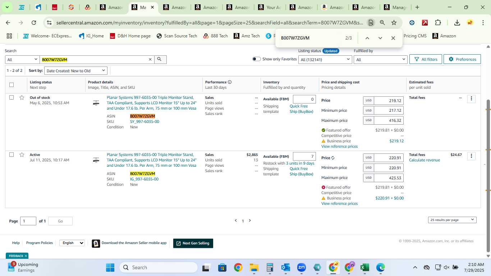Reload the browser page
Viewport: 491px width, 276px height.
[x=34, y=23]
